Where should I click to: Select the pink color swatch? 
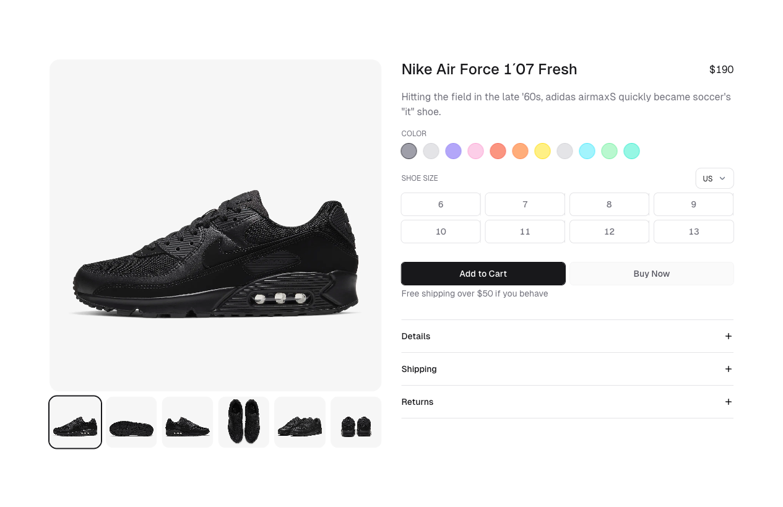tap(475, 151)
